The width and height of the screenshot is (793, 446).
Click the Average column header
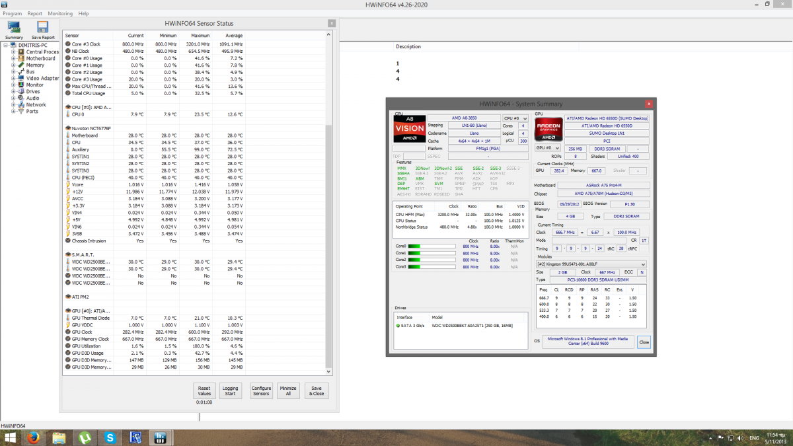click(233, 35)
